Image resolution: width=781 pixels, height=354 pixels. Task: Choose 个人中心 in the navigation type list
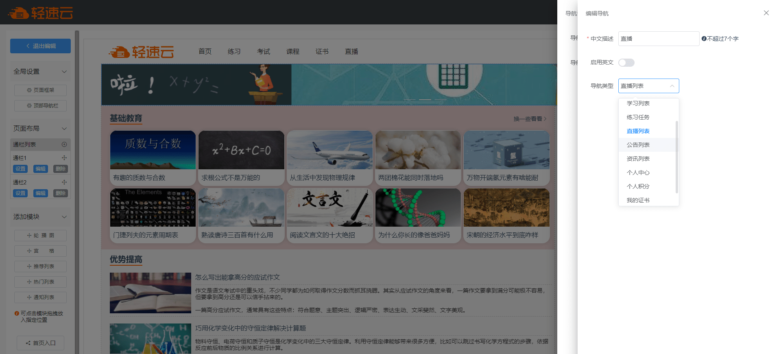(x=638, y=173)
